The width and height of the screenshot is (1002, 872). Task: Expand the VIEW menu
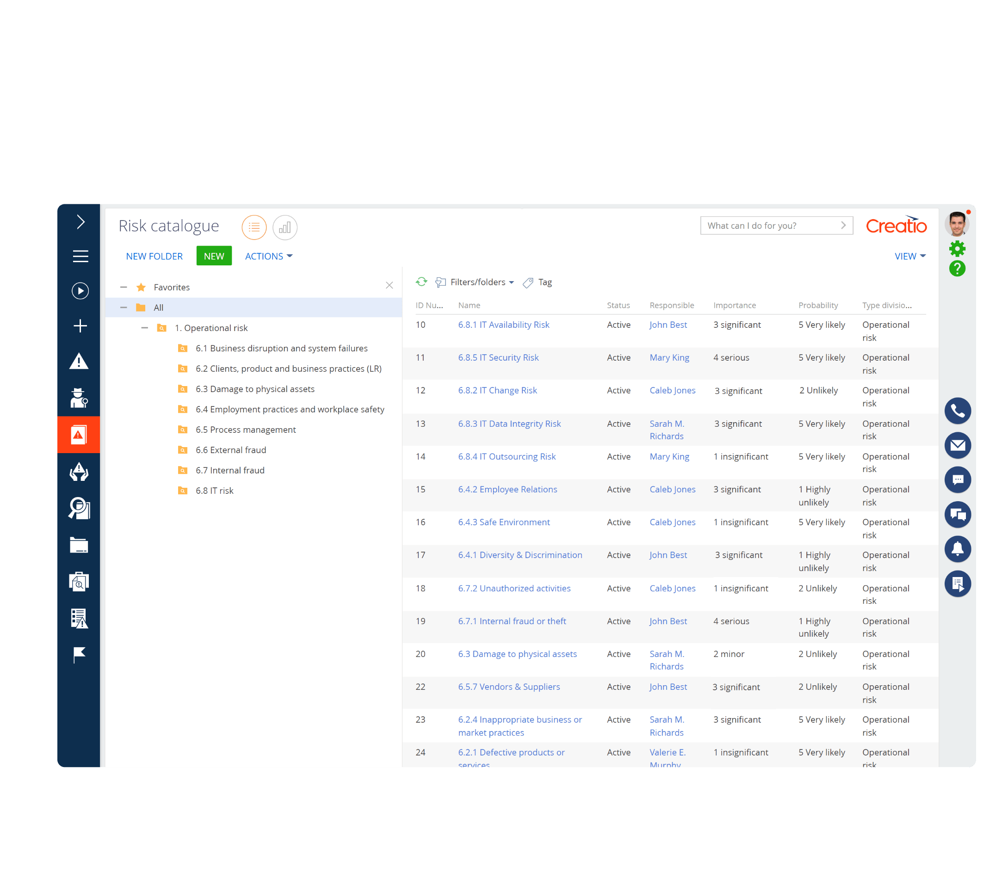909,256
